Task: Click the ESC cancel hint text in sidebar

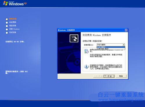Action: point(17,72)
